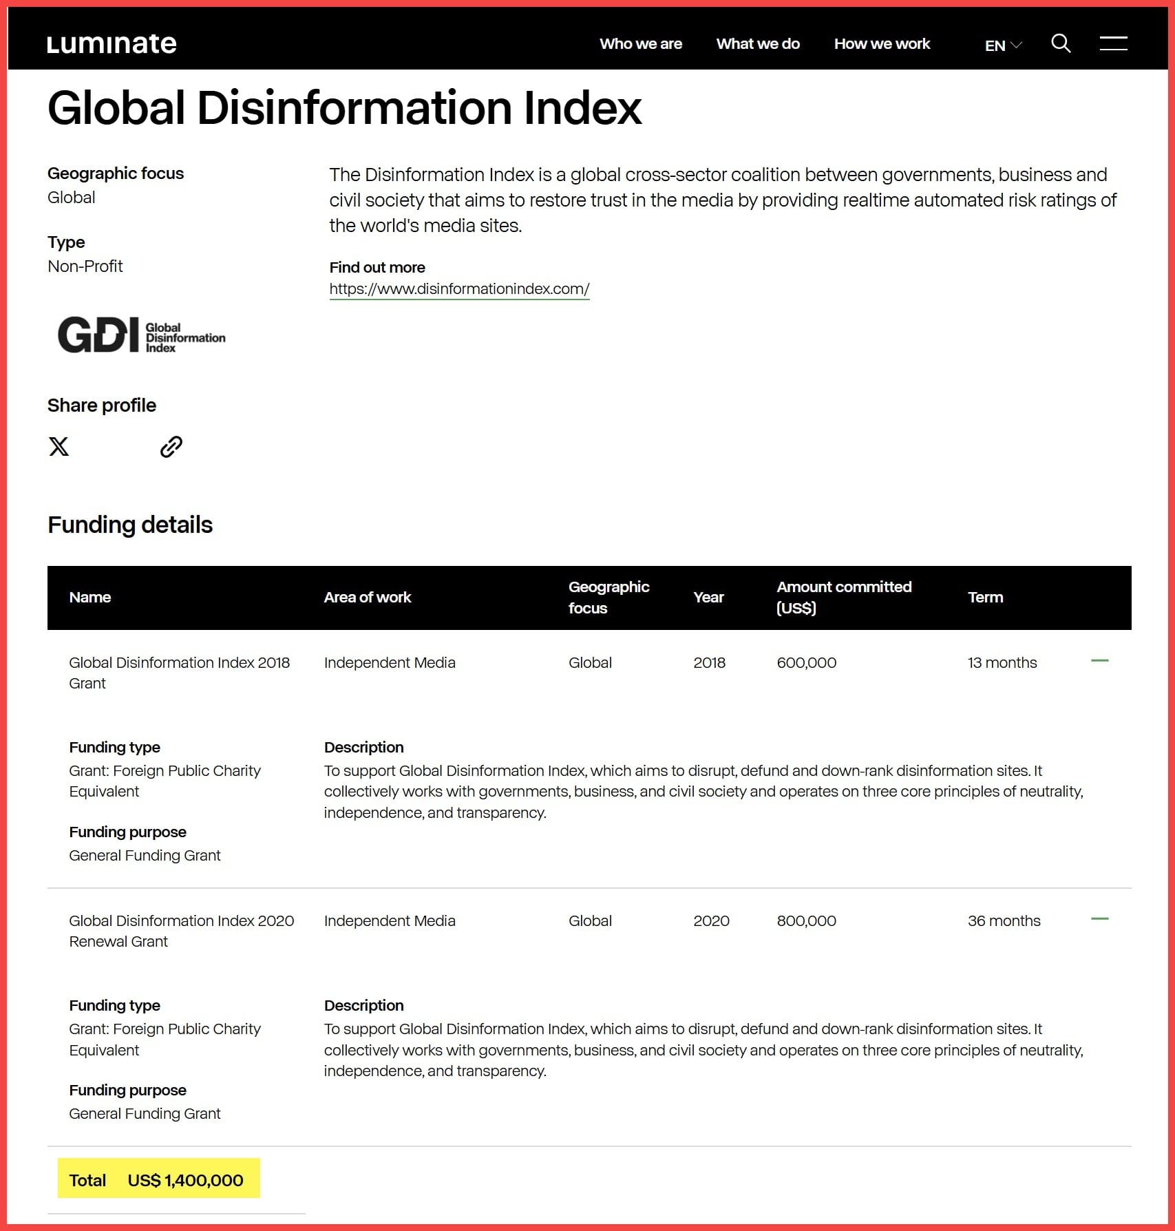
Task: Click the Term column header
Action: coord(985,597)
